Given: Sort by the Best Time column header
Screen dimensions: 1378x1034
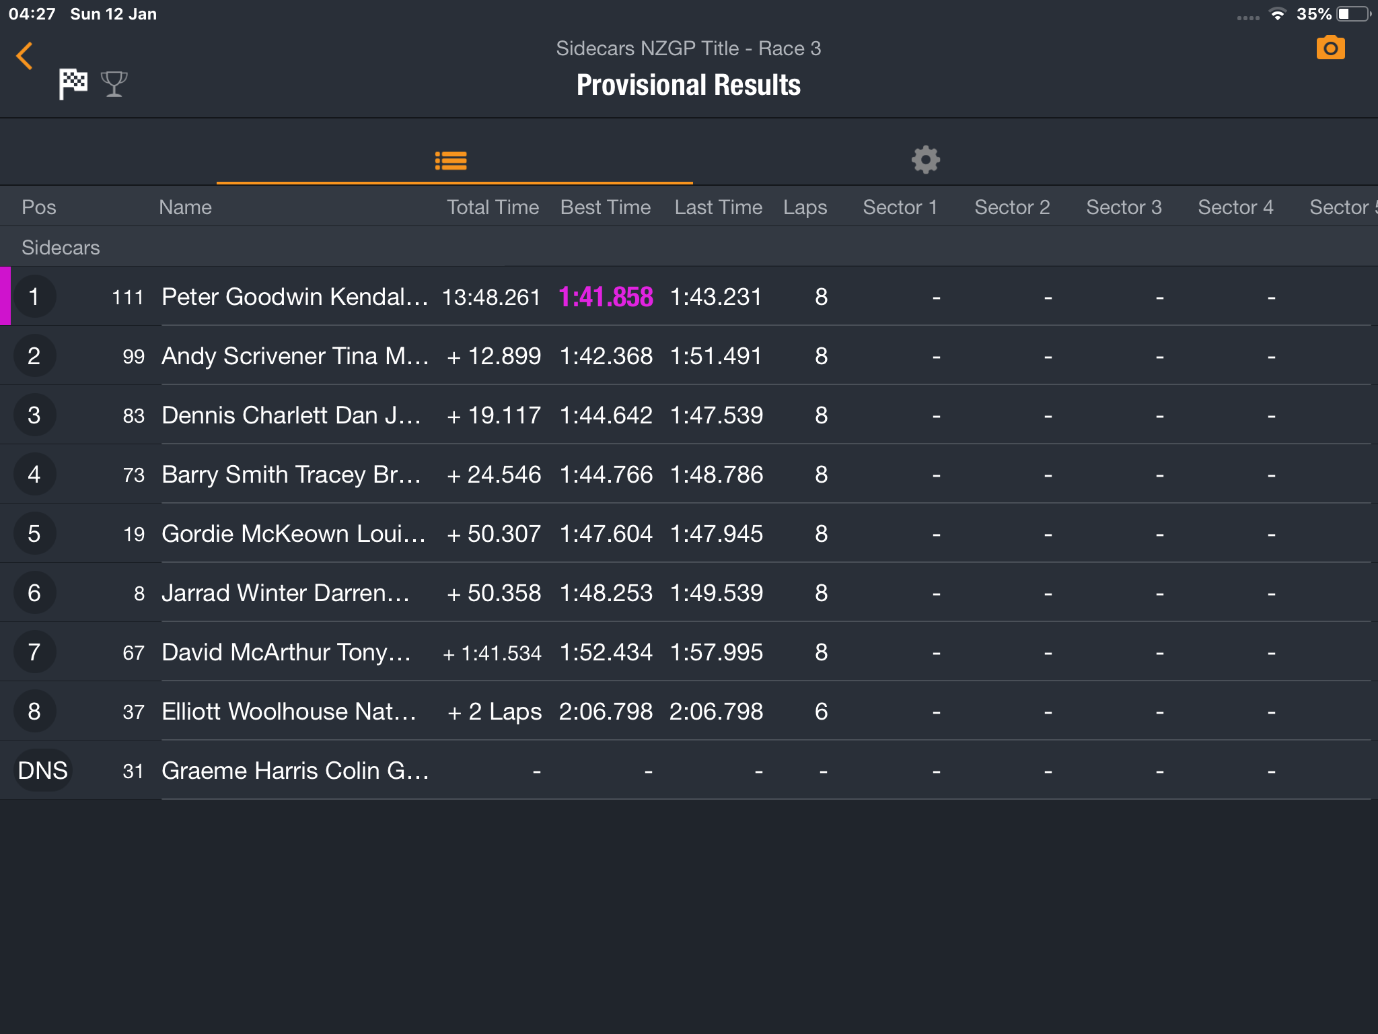Looking at the screenshot, I should [606, 207].
